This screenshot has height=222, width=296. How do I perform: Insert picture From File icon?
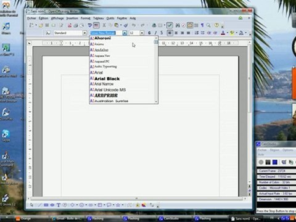pos(144,205)
